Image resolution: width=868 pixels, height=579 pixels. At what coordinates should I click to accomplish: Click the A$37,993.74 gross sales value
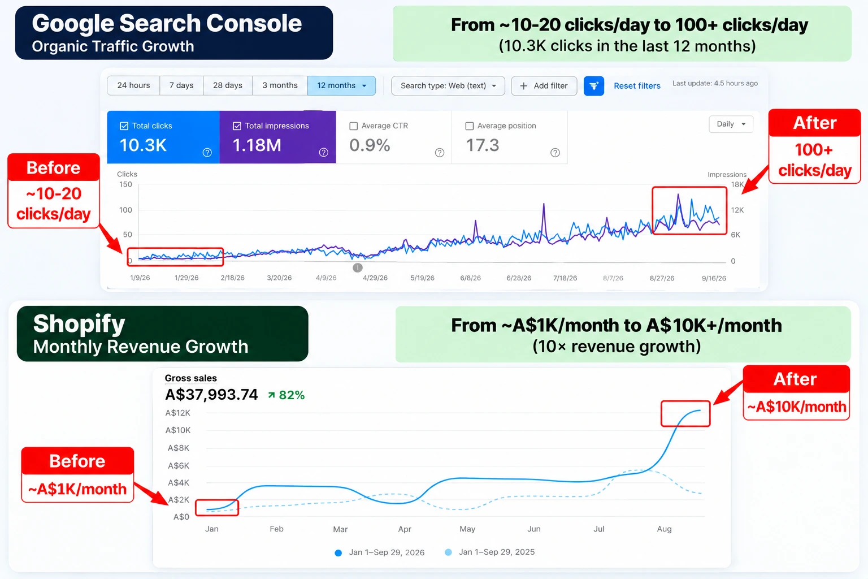[x=211, y=395]
